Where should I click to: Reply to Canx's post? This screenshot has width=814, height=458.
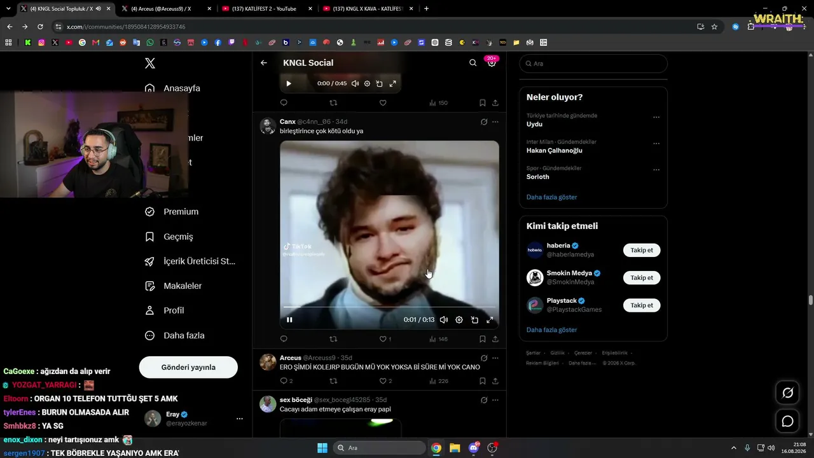(x=284, y=339)
